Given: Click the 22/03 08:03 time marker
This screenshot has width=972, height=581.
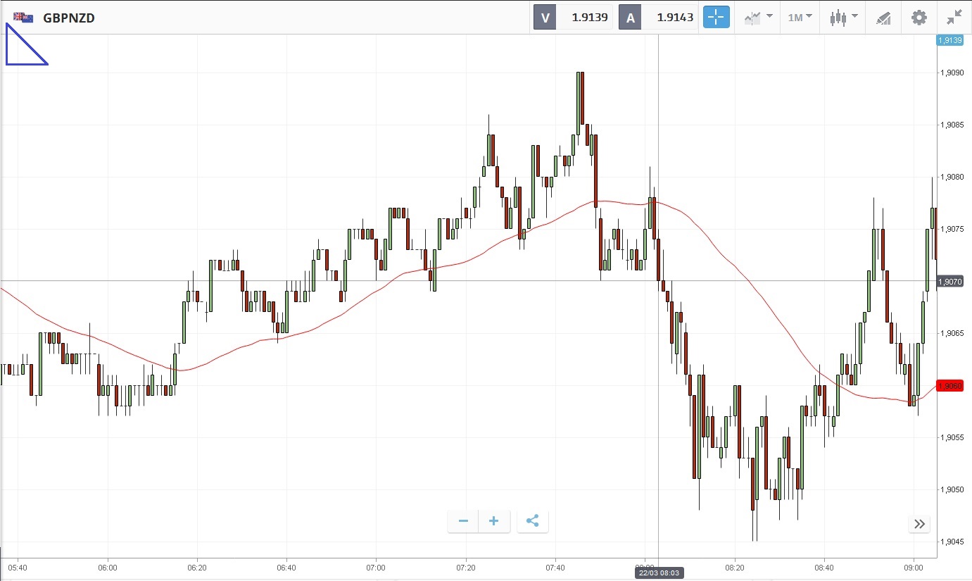Looking at the screenshot, I should click(658, 573).
